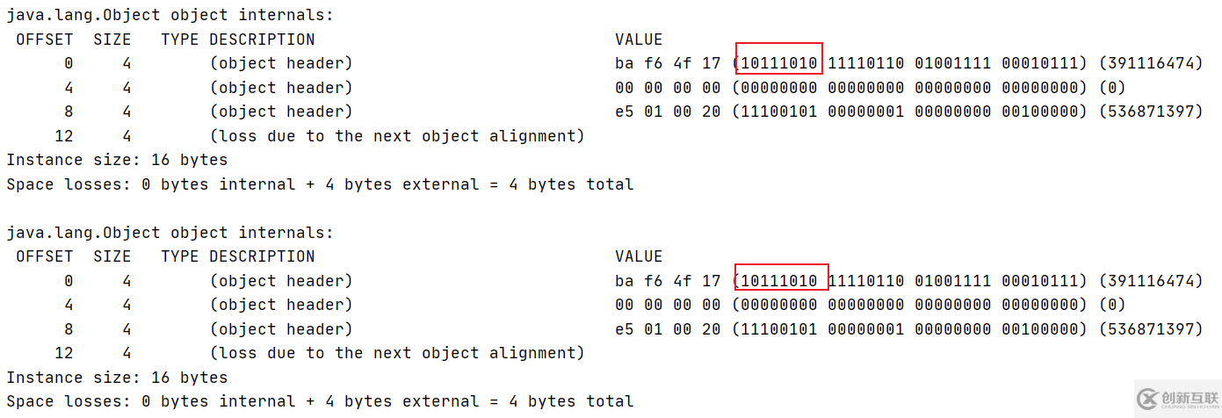Click '00 00 00 00' hex bytes in first block
Viewport: 1222px width, 418px height.
coord(668,88)
